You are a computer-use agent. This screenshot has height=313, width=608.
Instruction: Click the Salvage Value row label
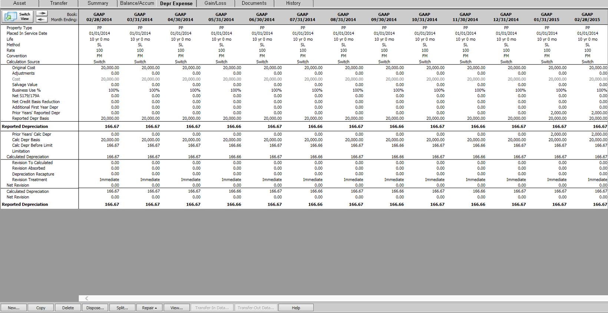[25, 85]
